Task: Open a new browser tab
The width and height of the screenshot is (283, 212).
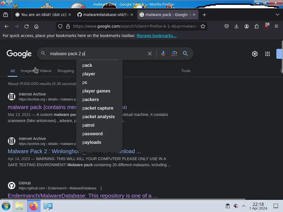Action: click(204, 15)
